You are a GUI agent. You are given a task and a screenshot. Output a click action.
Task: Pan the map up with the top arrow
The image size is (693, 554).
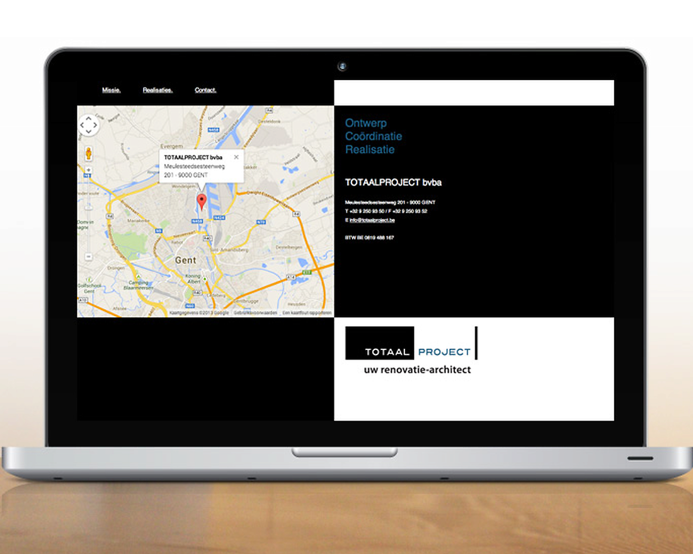pos(88,118)
